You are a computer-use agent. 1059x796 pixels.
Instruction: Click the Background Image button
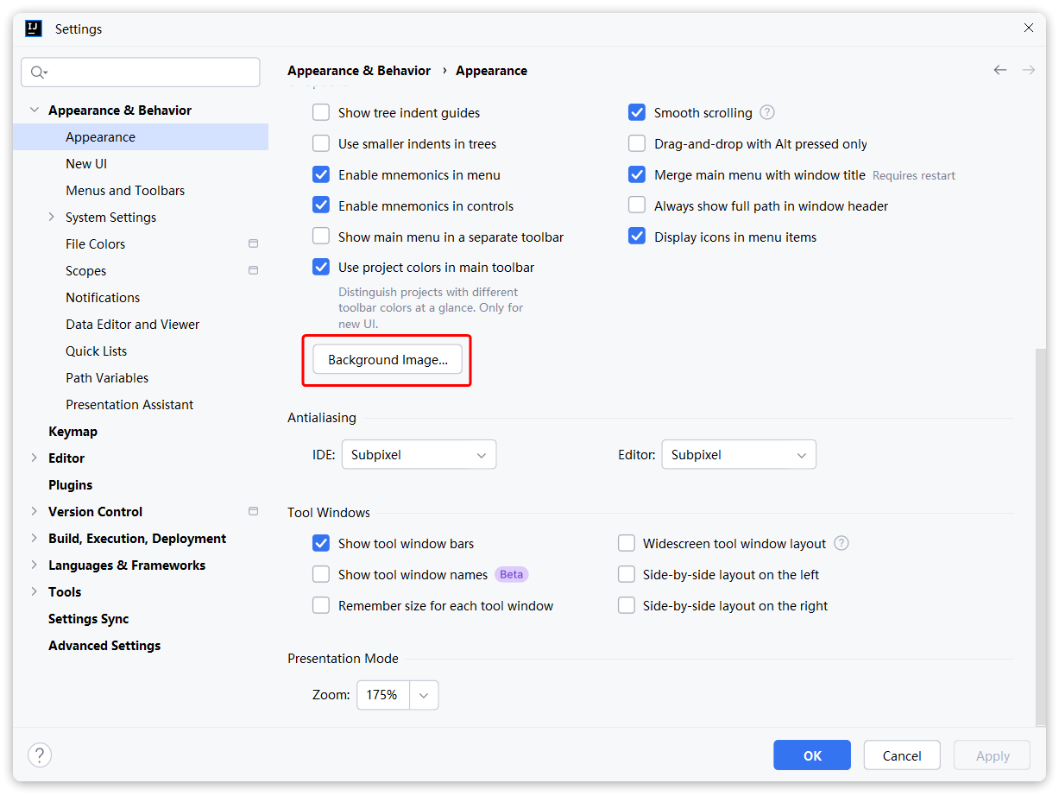388,360
